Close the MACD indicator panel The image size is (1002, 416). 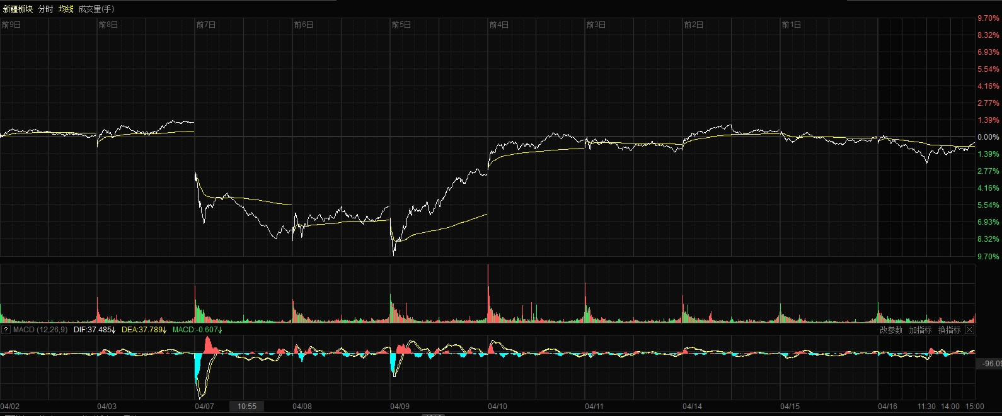tap(969, 330)
